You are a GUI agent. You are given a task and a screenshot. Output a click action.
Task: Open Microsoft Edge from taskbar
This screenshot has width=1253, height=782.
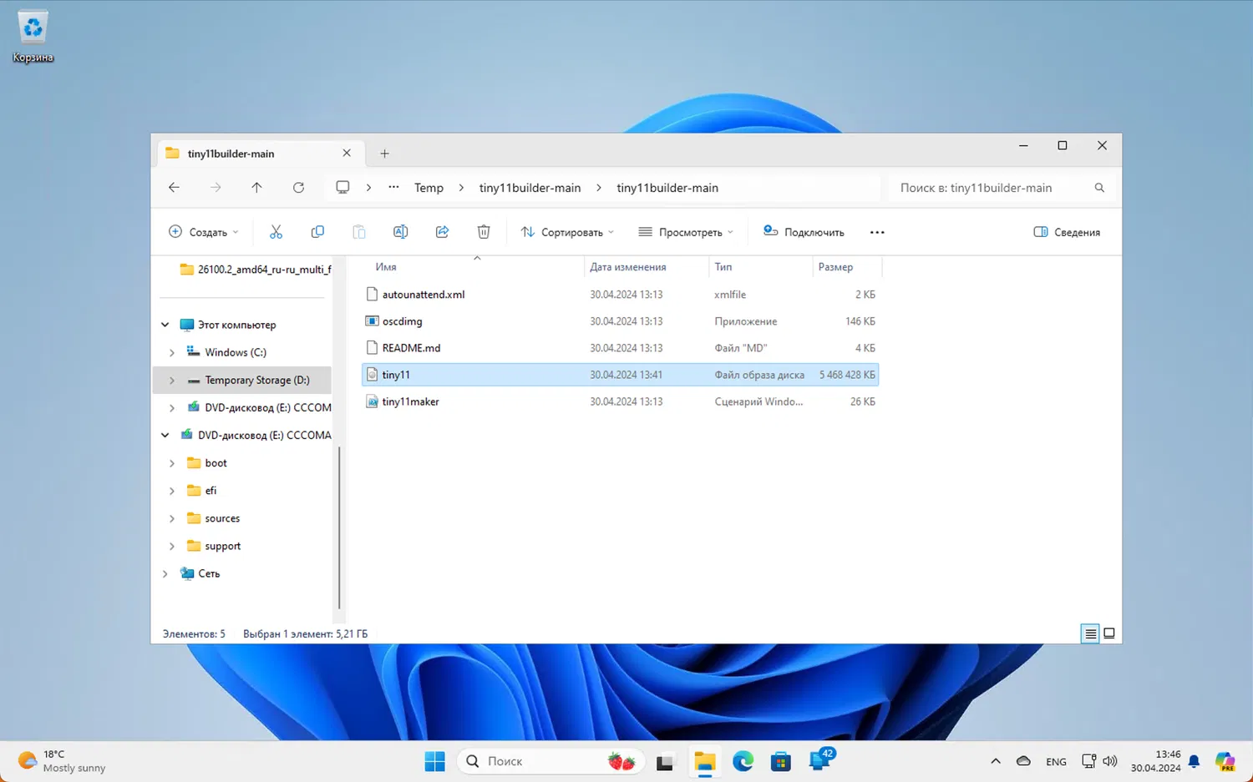click(x=743, y=761)
